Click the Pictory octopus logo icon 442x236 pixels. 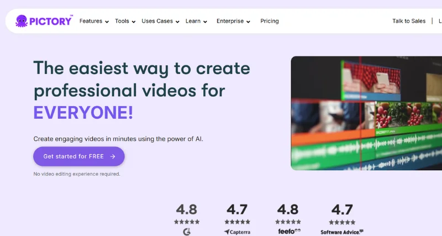[x=22, y=21]
